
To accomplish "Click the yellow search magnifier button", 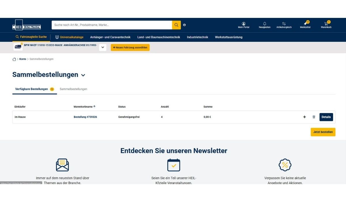I will 176,25.
